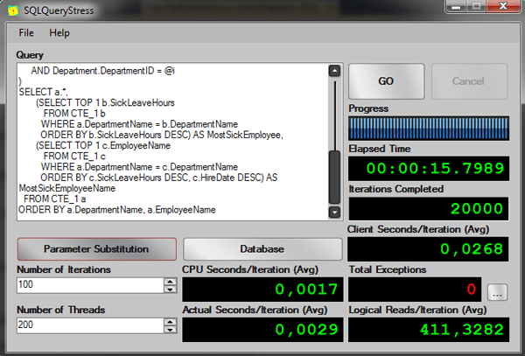Decrease Number of Threads with down arrow
The image size is (525, 356).
click(x=171, y=330)
